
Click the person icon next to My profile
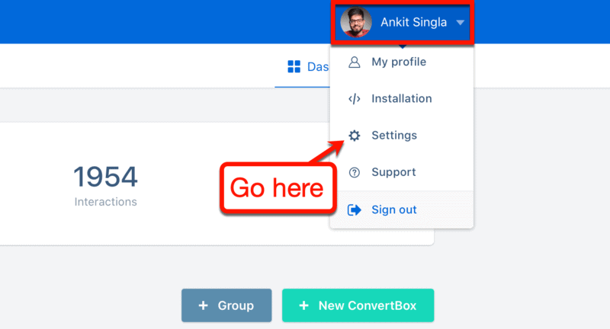coord(354,62)
